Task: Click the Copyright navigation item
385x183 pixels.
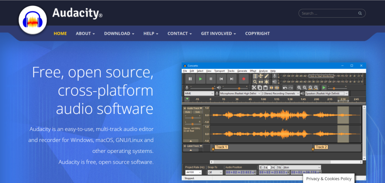Action: tap(257, 33)
